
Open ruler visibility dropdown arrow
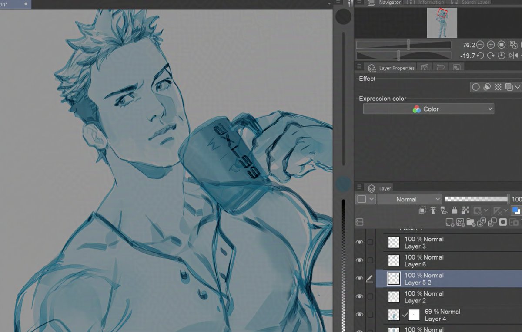[506, 210]
